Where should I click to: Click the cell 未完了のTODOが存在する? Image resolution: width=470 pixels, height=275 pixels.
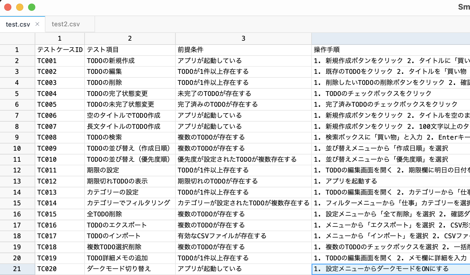coord(243,94)
